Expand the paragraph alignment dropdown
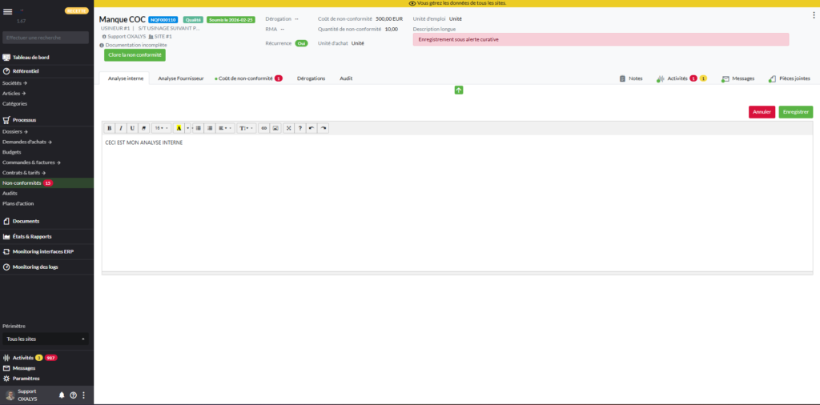Viewport: 820px width, 405px height. [224, 128]
